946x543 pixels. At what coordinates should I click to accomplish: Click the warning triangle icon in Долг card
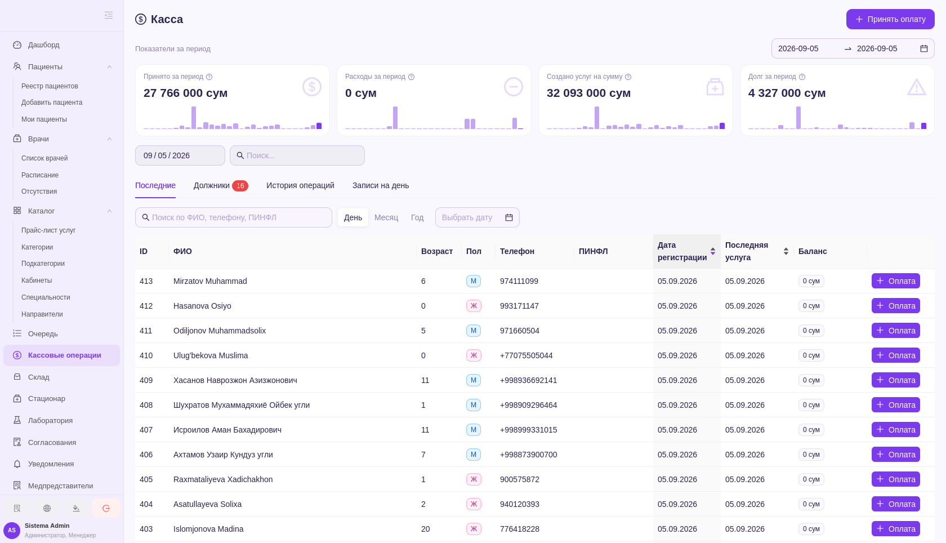[x=917, y=87]
